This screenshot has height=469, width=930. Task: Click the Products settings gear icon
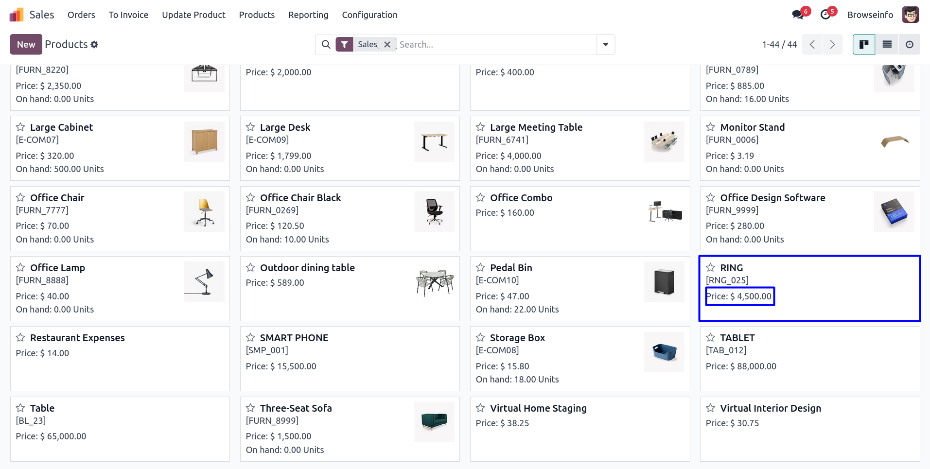click(94, 45)
